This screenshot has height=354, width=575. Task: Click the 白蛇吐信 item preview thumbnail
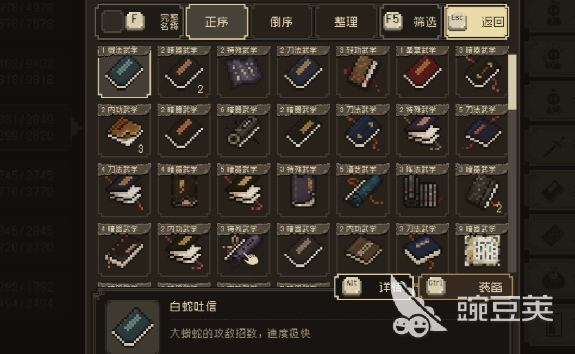click(133, 326)
